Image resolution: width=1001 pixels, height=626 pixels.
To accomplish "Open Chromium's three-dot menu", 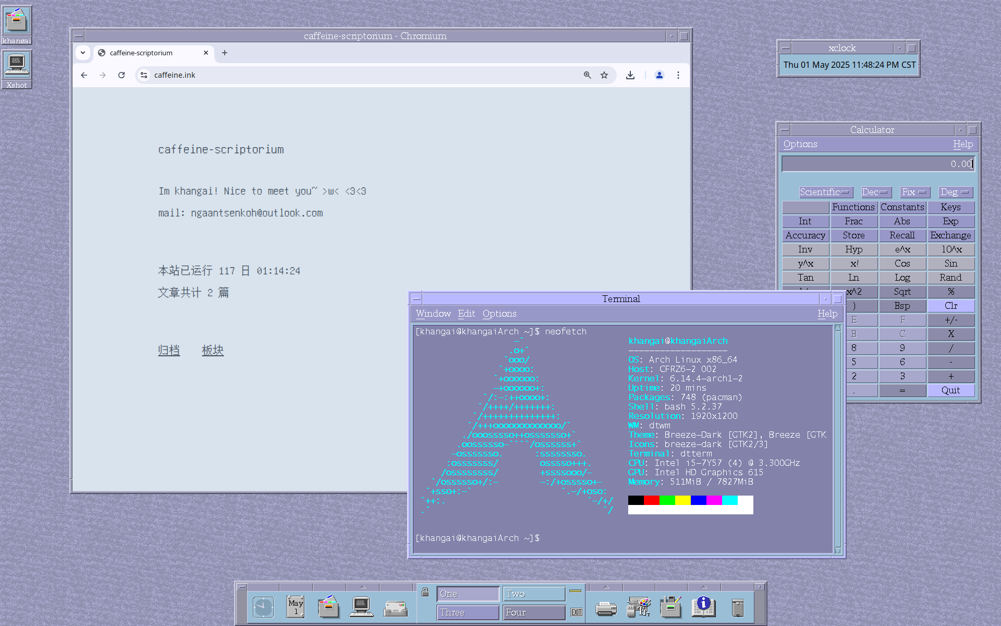I will (678, 75).
